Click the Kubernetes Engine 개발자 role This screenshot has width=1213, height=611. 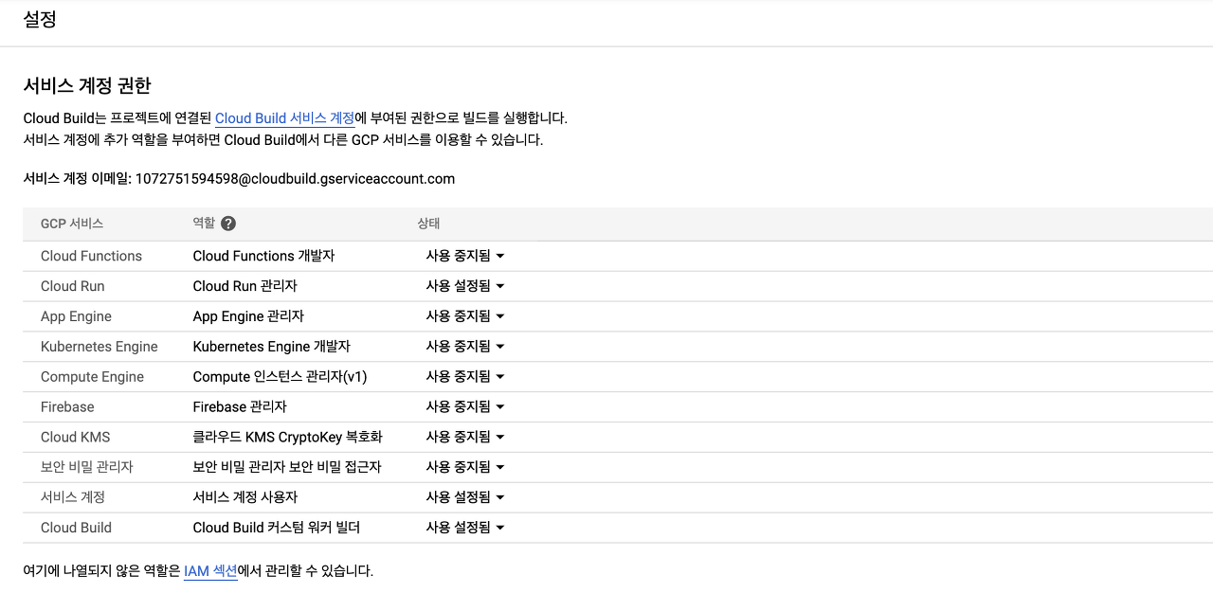click(272, 347)
